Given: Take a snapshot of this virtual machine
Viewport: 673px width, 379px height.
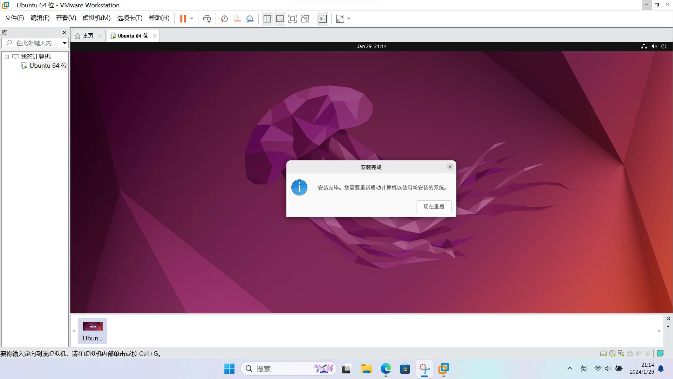Looking at the screenshot, I should tap(224, 19).
